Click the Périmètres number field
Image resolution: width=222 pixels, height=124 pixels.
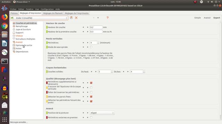coord(93,43)
